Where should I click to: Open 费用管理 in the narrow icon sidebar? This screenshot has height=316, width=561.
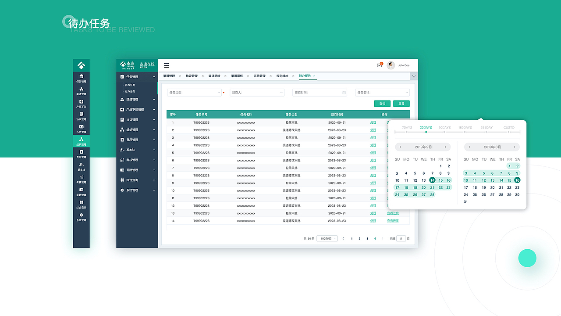pyautogui.click(x=81, y=154)
